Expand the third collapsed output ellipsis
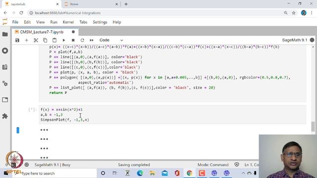 click(x=44, y=148)
